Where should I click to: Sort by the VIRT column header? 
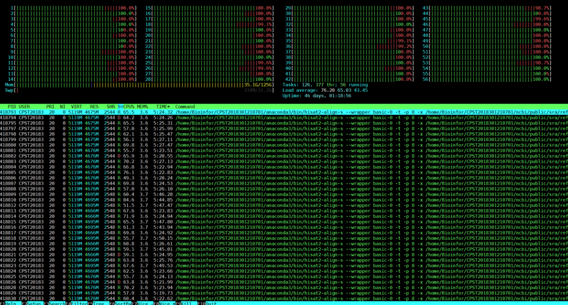[76, 107]
